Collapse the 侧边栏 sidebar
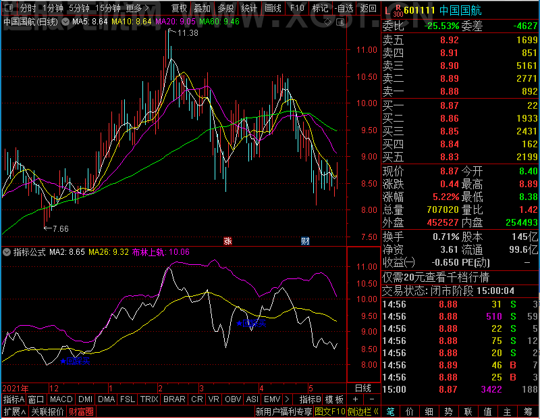The image size is (540, 419). pyautogui.click(x=363, y=412)
